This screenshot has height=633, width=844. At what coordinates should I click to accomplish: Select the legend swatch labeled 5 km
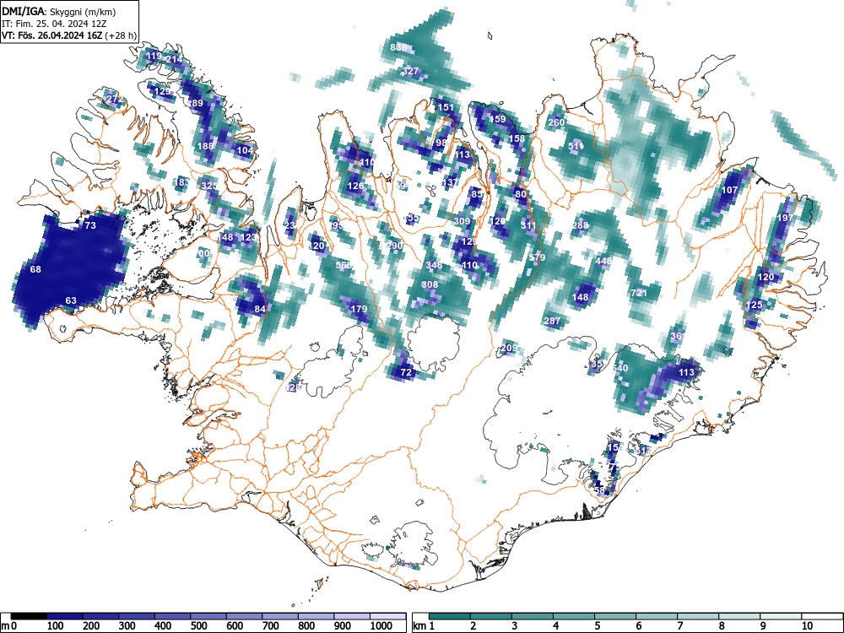pos(615,616)
